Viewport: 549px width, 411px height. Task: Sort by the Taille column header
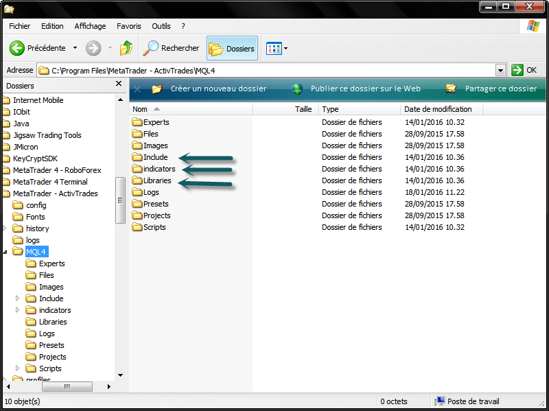[x=285, y=109]
